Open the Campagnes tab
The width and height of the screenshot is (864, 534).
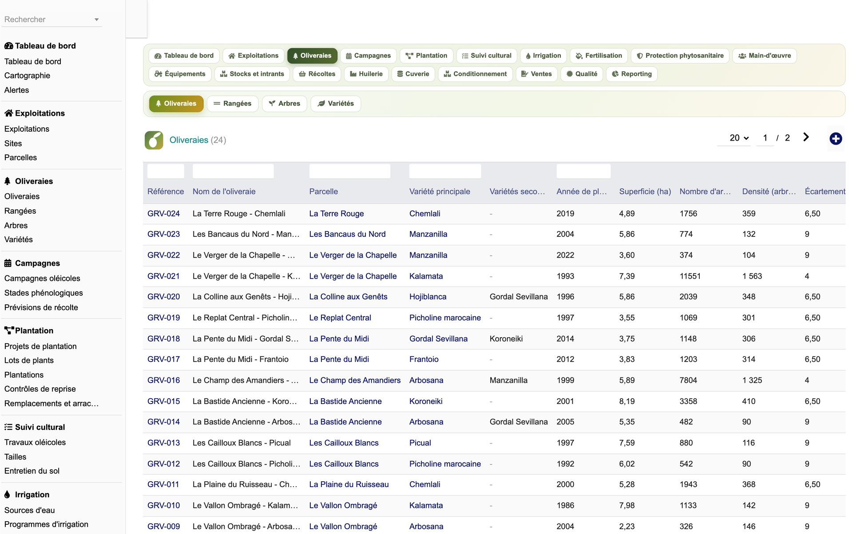[368, 55]
